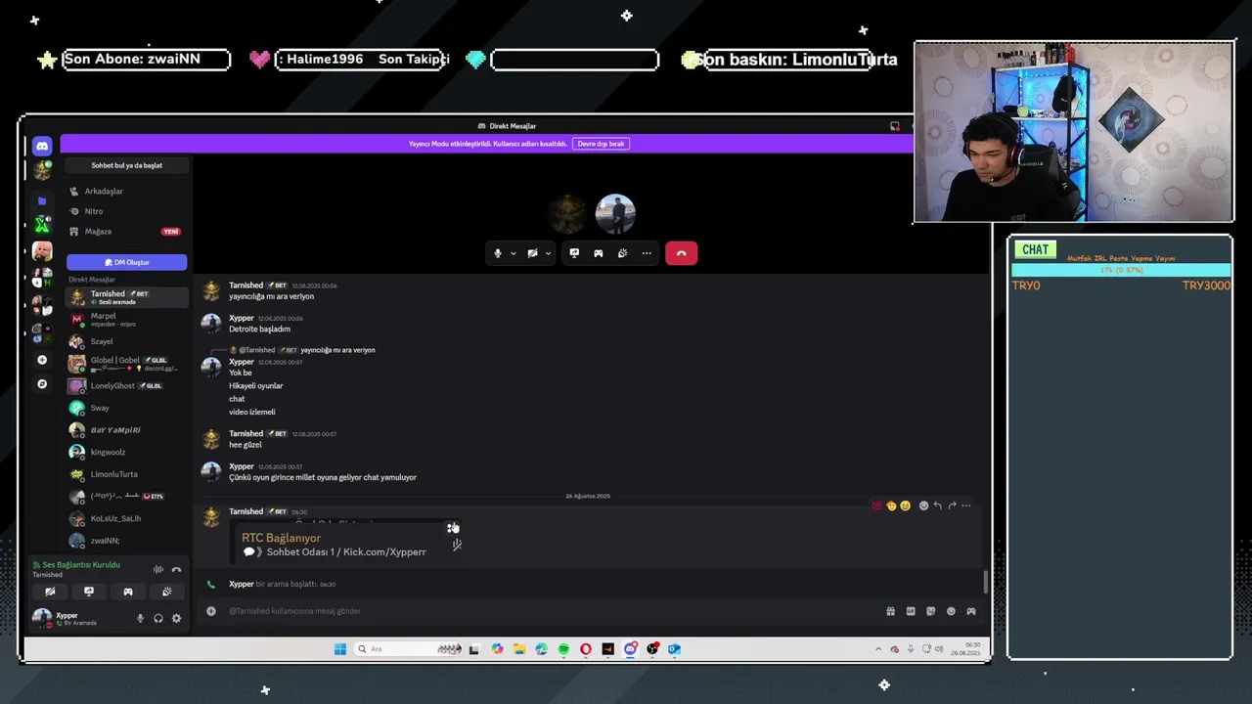Share screen from the call control bar
The image size is (1252, 704).
tap(574, 253)
